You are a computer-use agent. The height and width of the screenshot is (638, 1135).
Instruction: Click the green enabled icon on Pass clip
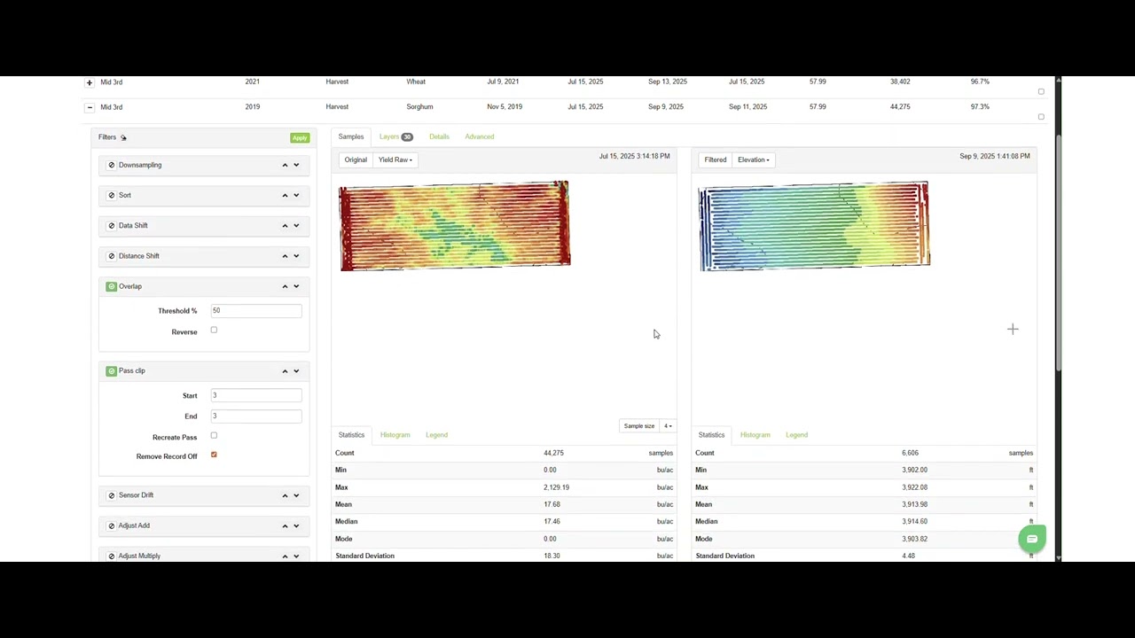[x=111, y=370]
